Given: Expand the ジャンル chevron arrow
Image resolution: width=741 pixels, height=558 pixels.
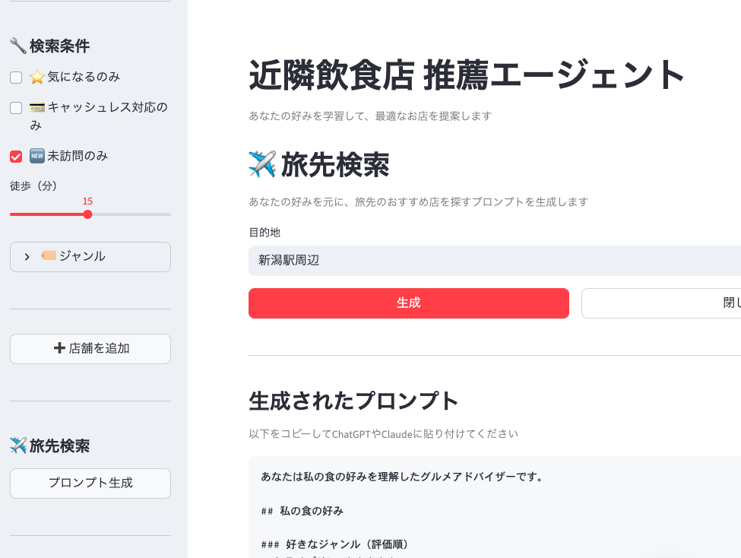Looking at the screenshot, I should pyautogui.click(x=27, y=257).
